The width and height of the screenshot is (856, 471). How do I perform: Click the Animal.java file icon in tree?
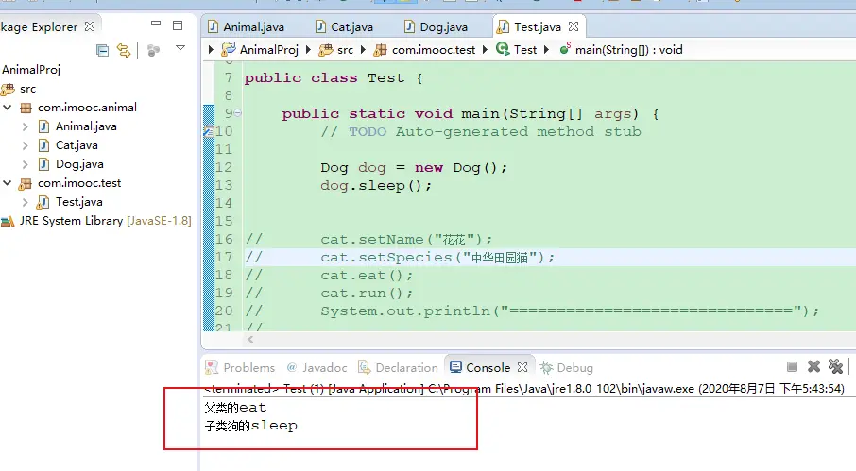pyautogui.click(x=43, y=126)
